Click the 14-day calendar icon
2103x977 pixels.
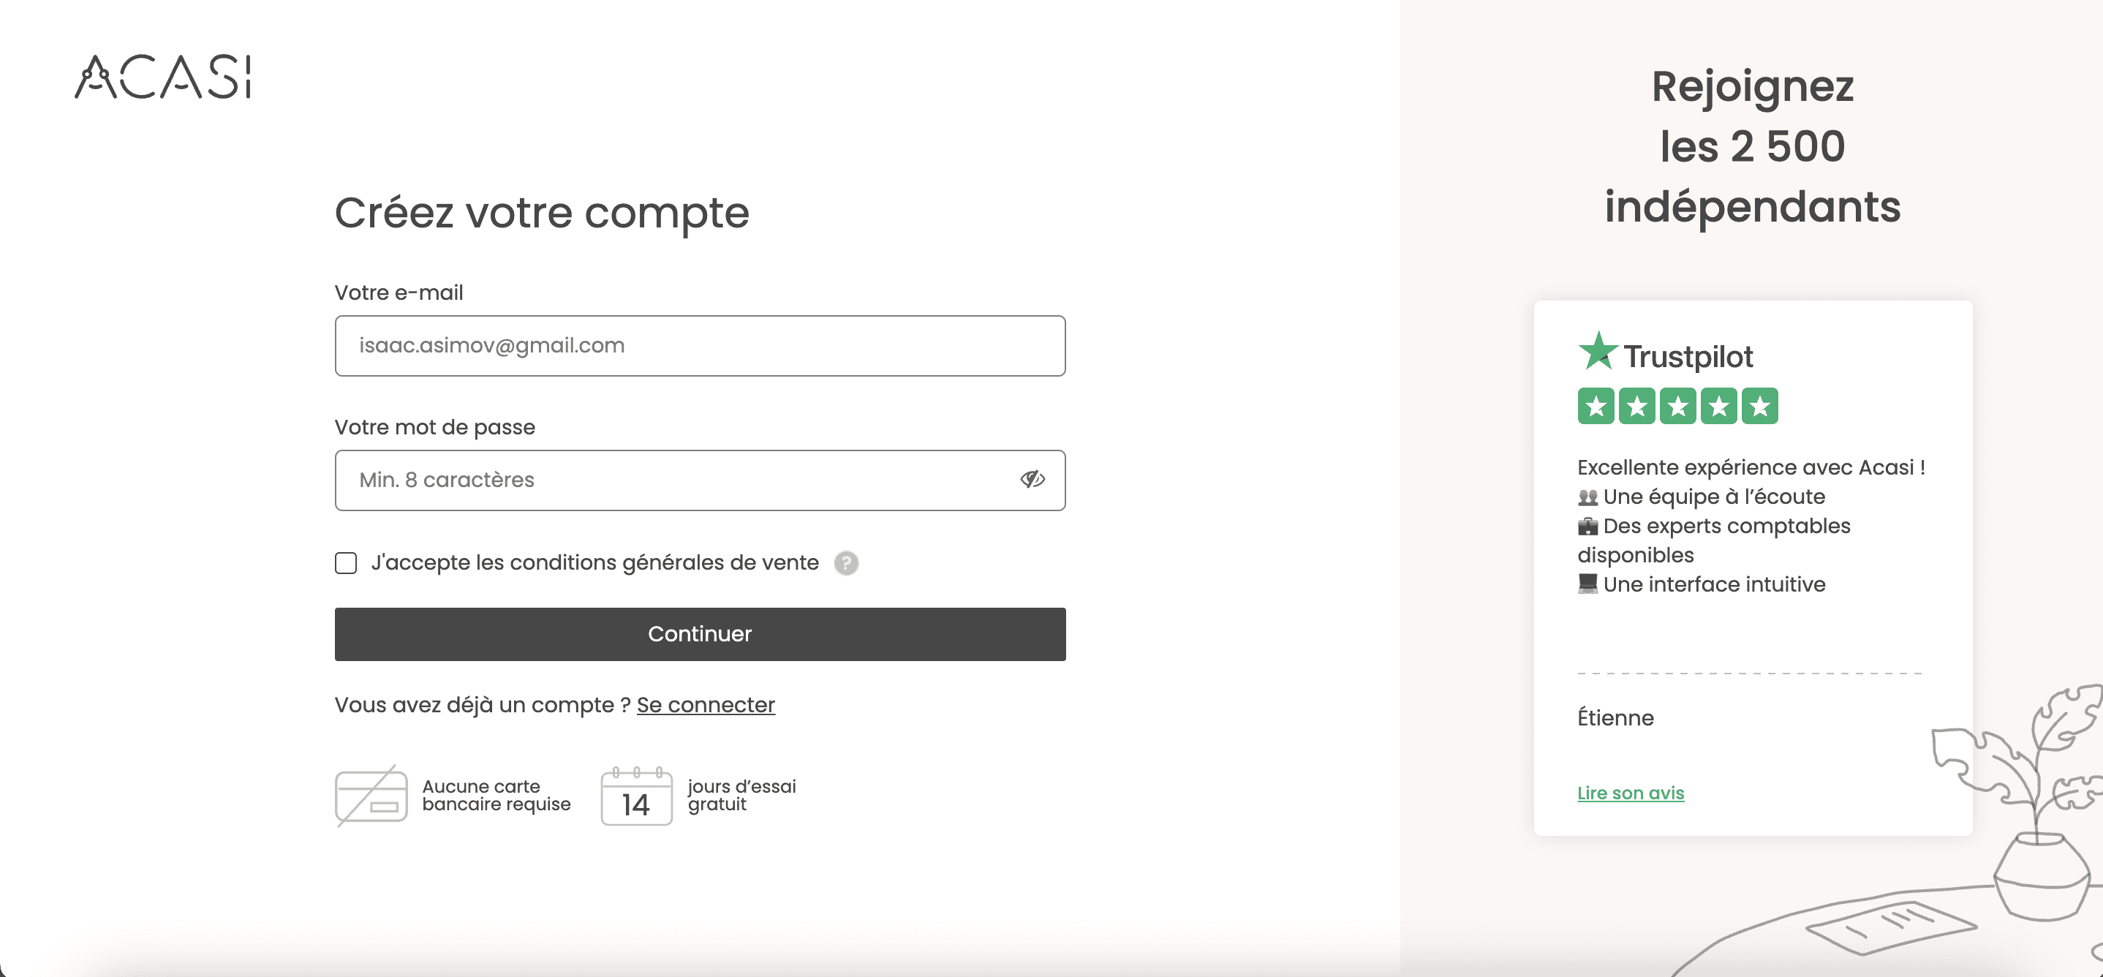[637, 796]
